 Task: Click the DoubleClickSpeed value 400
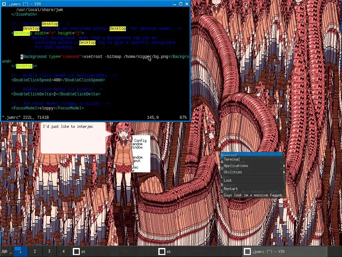57,80
